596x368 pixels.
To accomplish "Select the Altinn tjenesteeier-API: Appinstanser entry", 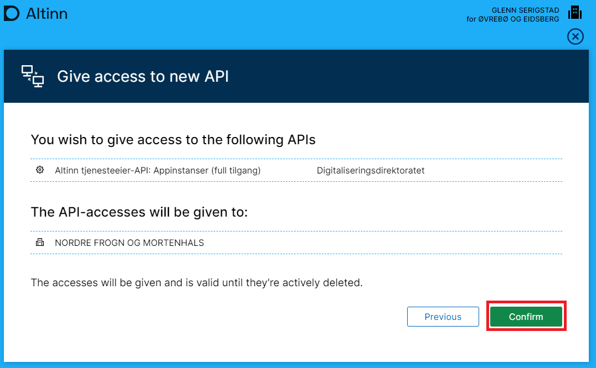I will 157,170.
